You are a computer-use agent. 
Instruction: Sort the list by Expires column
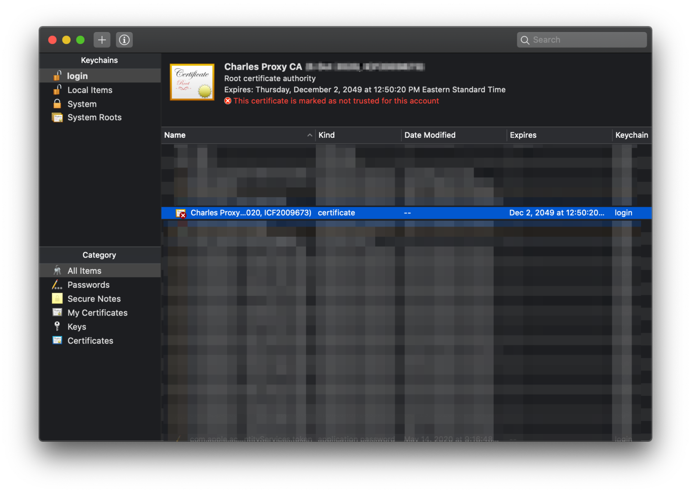point(559,135)
